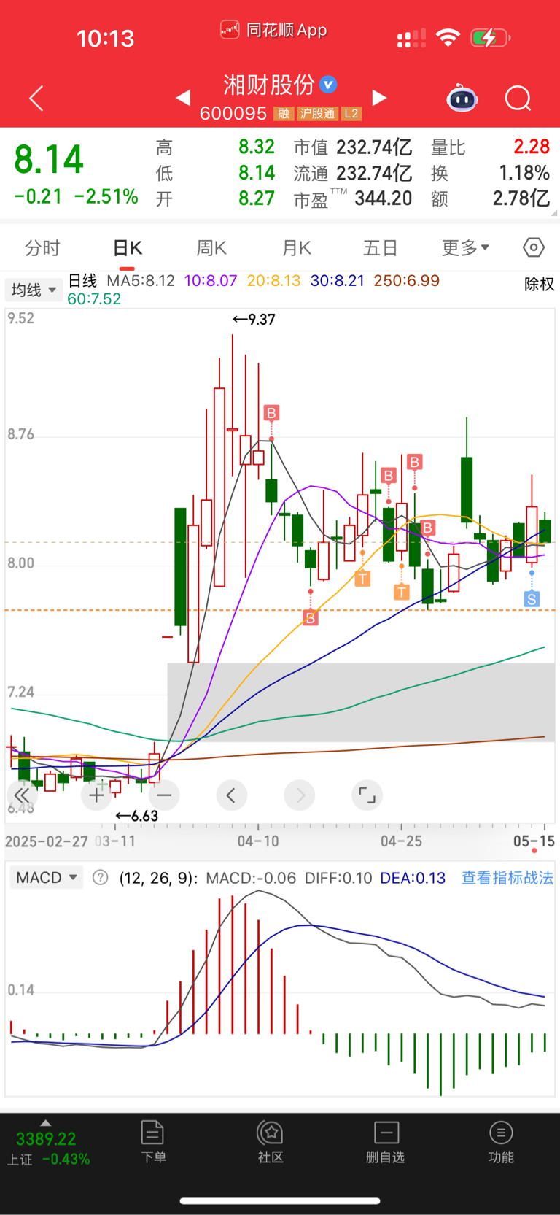Tap the 250:6.99 moving average label
560x1215 pixels.
click(x=407, y=281)
